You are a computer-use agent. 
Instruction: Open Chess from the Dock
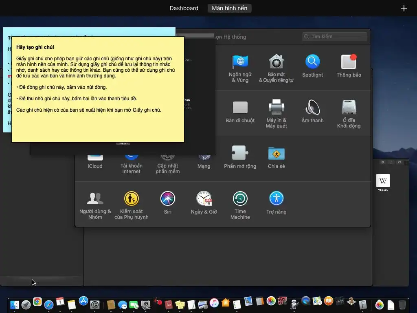pyautogui.click(x=351, y=301)
